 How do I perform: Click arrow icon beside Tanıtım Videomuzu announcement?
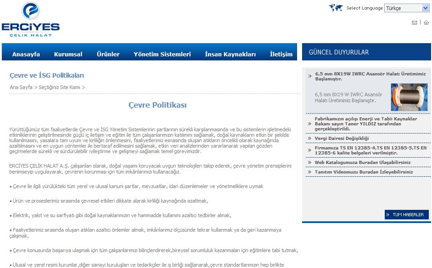coord(309,172)
